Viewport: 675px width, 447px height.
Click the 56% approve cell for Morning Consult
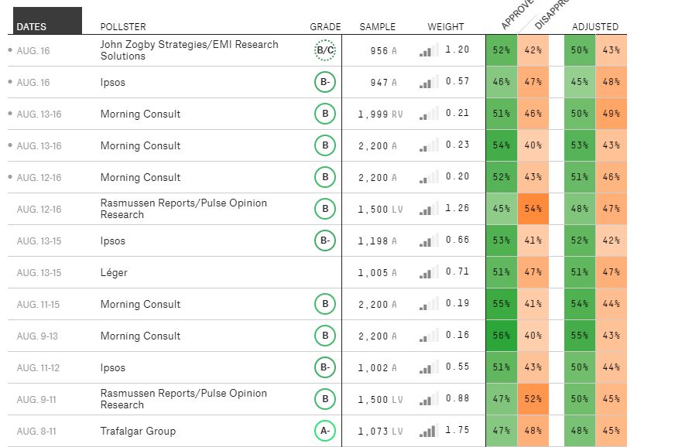click(502, 336)
